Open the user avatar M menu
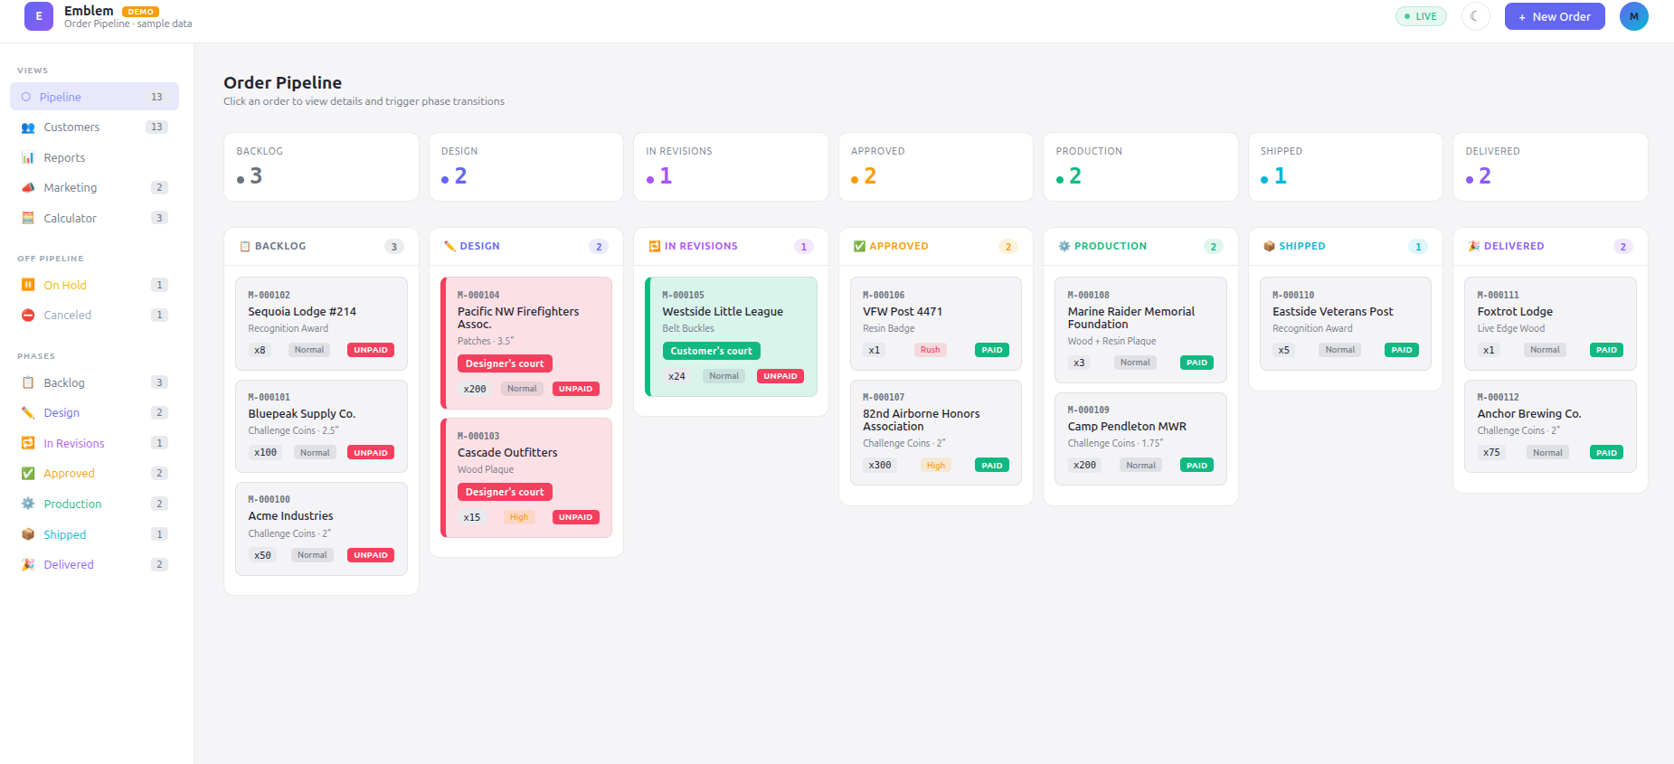Viewport: 1674px width, 764px height. pos(1633,16)
